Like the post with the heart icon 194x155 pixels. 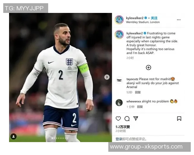tap(118, 119)
